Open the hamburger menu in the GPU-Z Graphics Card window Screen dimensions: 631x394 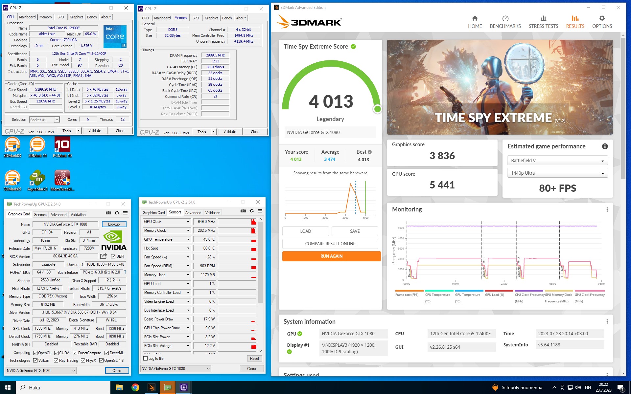click(x=125, y=213)
